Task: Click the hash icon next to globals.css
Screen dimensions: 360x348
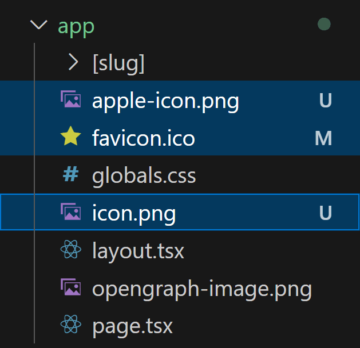Action: coord(70,175)
